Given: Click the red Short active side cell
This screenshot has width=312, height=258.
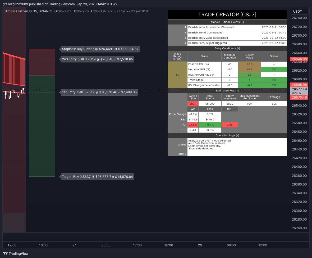Looking at the screenshot, I should 193,104.
